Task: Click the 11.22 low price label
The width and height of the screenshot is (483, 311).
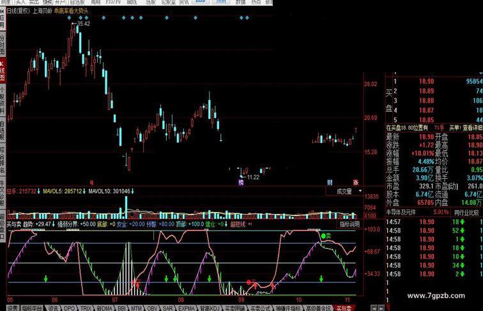Action: [x=253, y=177]
